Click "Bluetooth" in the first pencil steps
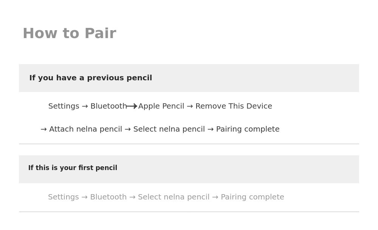The width and height of the screenshot is (378, 230). (x=108, y=197)
